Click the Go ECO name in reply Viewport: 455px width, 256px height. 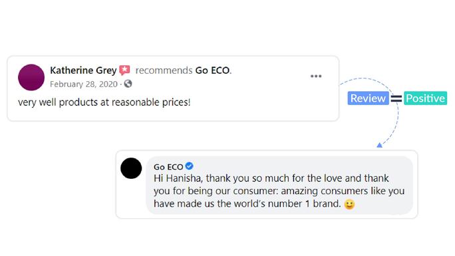[168, 167]
